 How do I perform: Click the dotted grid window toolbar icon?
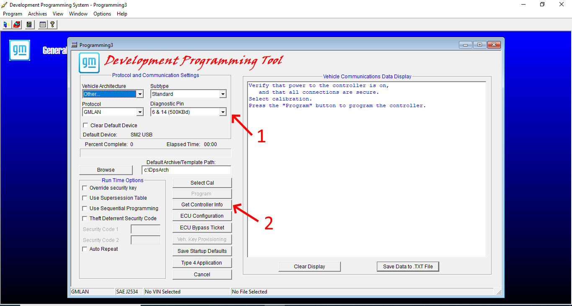tap(42, 24)
